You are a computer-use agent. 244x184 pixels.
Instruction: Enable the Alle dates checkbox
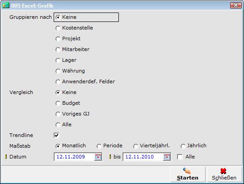coord(180,157)
